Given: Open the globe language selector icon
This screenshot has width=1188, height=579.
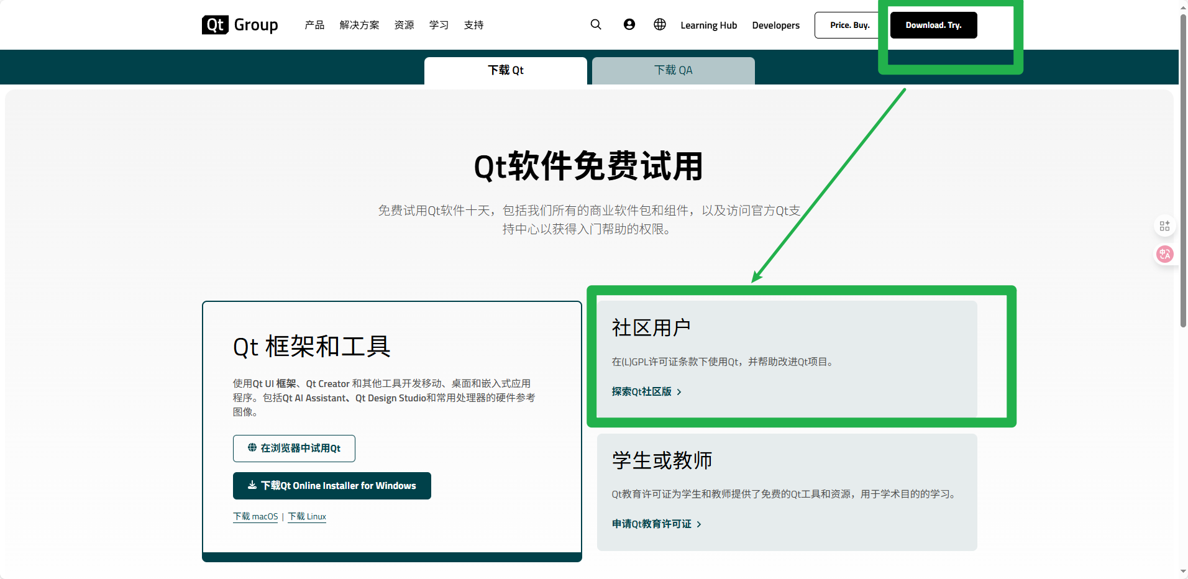Looking at the screenshot, I should click(660, 24).
